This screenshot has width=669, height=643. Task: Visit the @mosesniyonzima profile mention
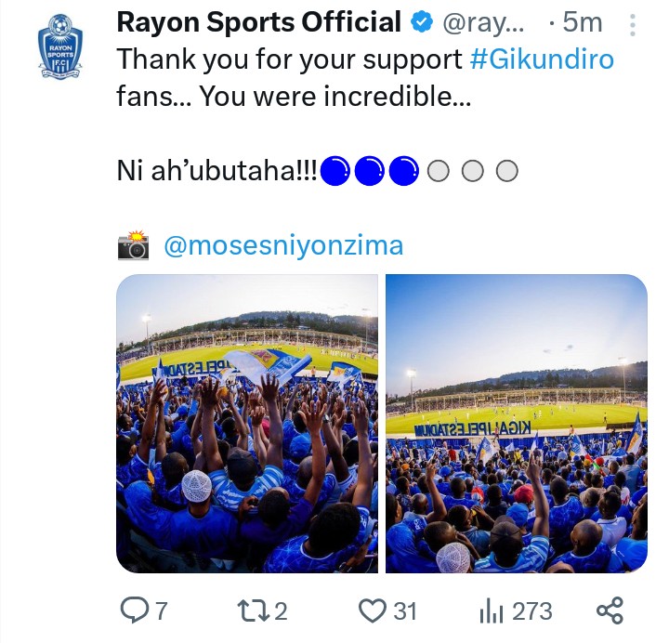click(283, 246)
